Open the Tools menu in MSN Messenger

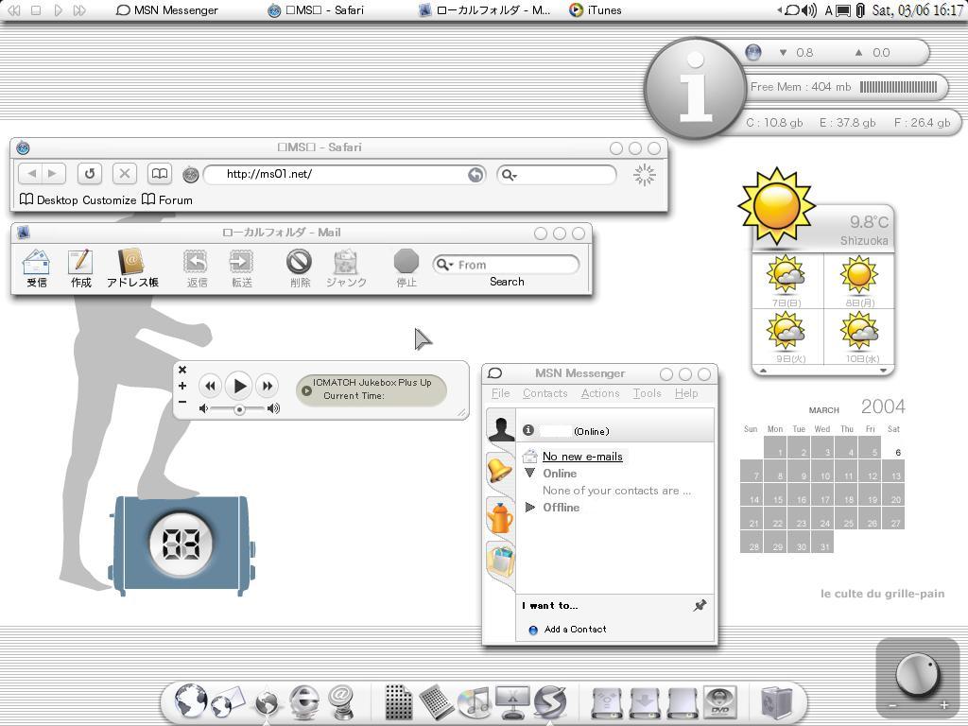647,393
